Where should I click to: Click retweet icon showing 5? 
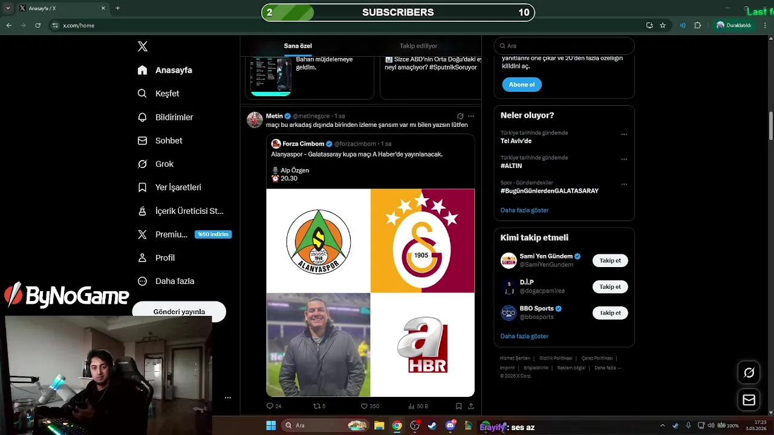316,406
